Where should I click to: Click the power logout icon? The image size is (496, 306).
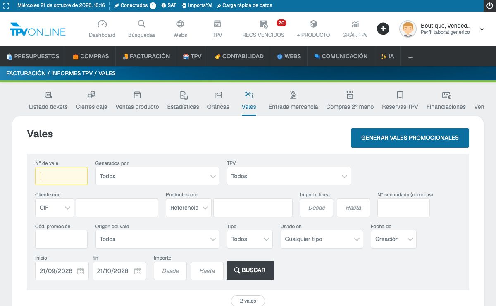click(490, 6)
